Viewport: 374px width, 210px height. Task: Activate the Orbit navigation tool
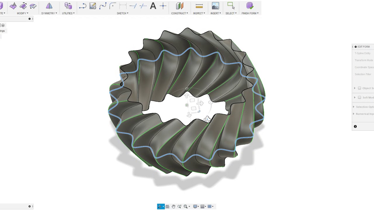(160, 206)
